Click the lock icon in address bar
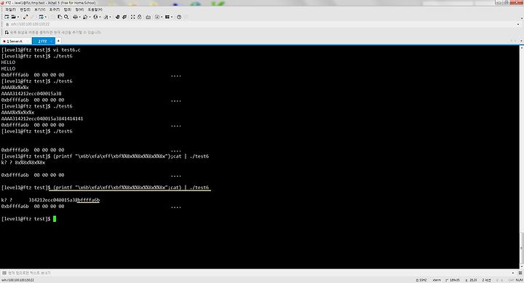Screen dimensions: 524x283 point(7,25)
